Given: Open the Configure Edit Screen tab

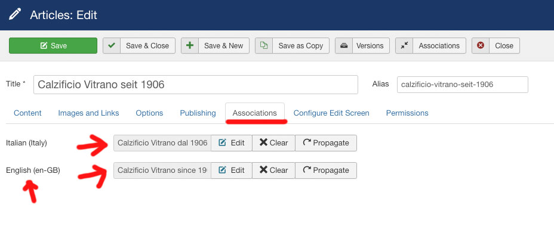Looking at the screenshot, I should [x=331, y=113].
